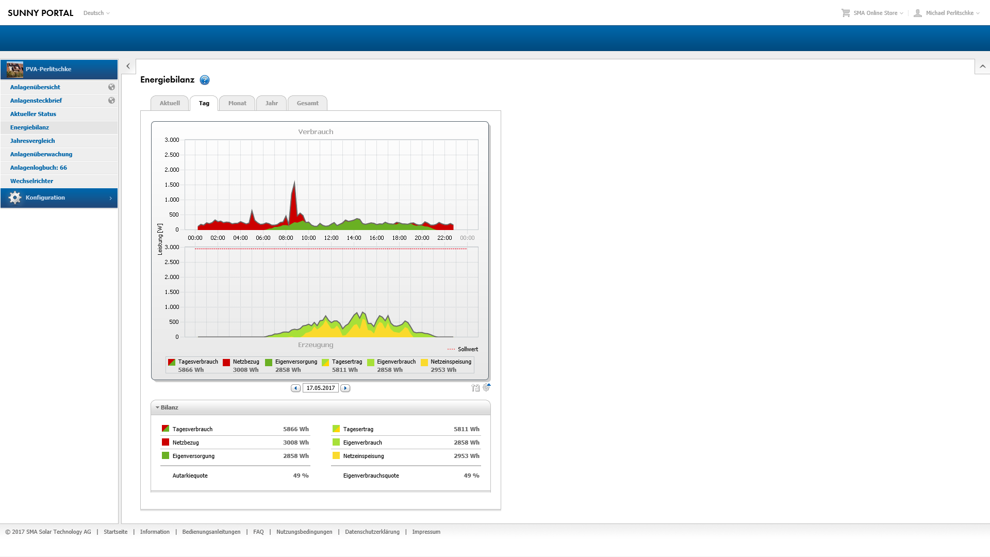Collapse the left sidebar with arrow
Screen dimensions: 990x557
click(x=128, y=67)
